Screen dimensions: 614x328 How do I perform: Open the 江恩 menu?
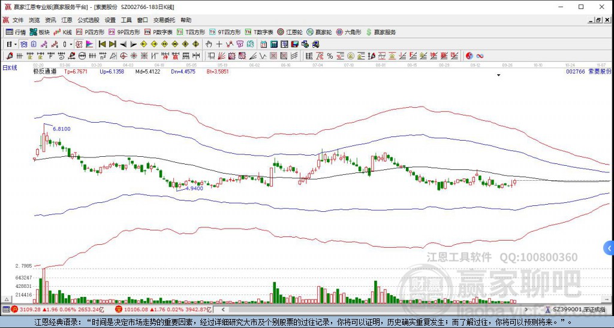(67, 20)
